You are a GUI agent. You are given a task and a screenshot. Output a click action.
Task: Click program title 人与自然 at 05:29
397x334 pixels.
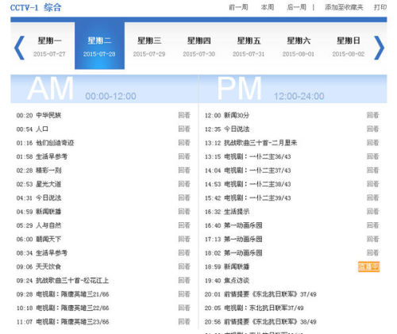48,225
